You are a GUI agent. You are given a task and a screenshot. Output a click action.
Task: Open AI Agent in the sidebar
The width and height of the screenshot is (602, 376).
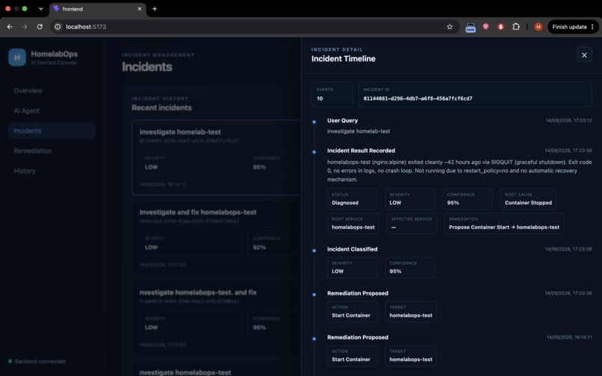click(x=52, y=110)
